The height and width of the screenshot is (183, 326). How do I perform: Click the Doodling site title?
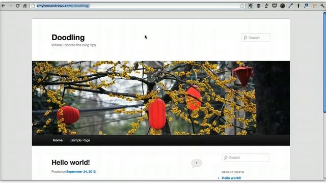coord(68,38)
